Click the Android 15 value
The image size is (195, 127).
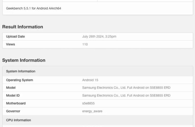point(90,80)
